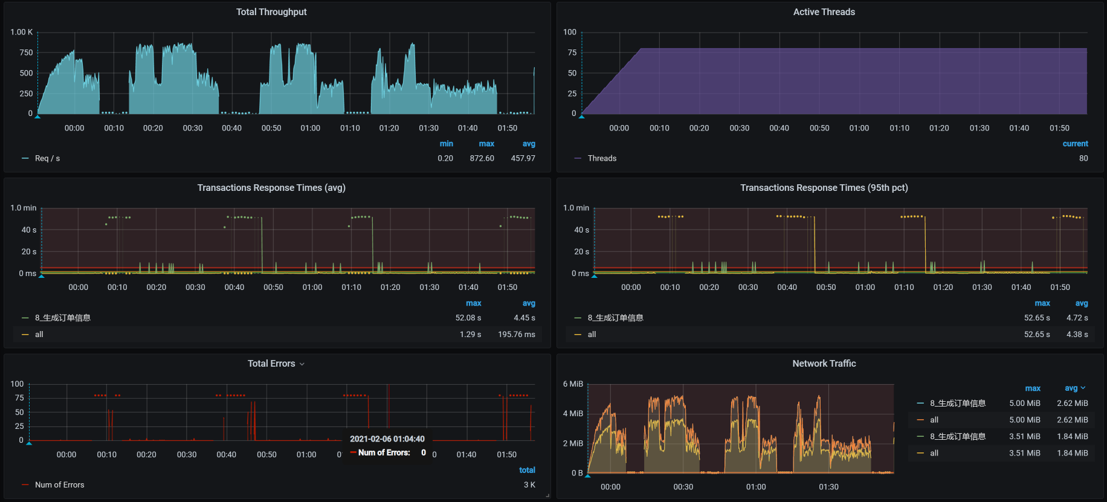Sort Network Traffic legend by max column

tap(1033, 388)
